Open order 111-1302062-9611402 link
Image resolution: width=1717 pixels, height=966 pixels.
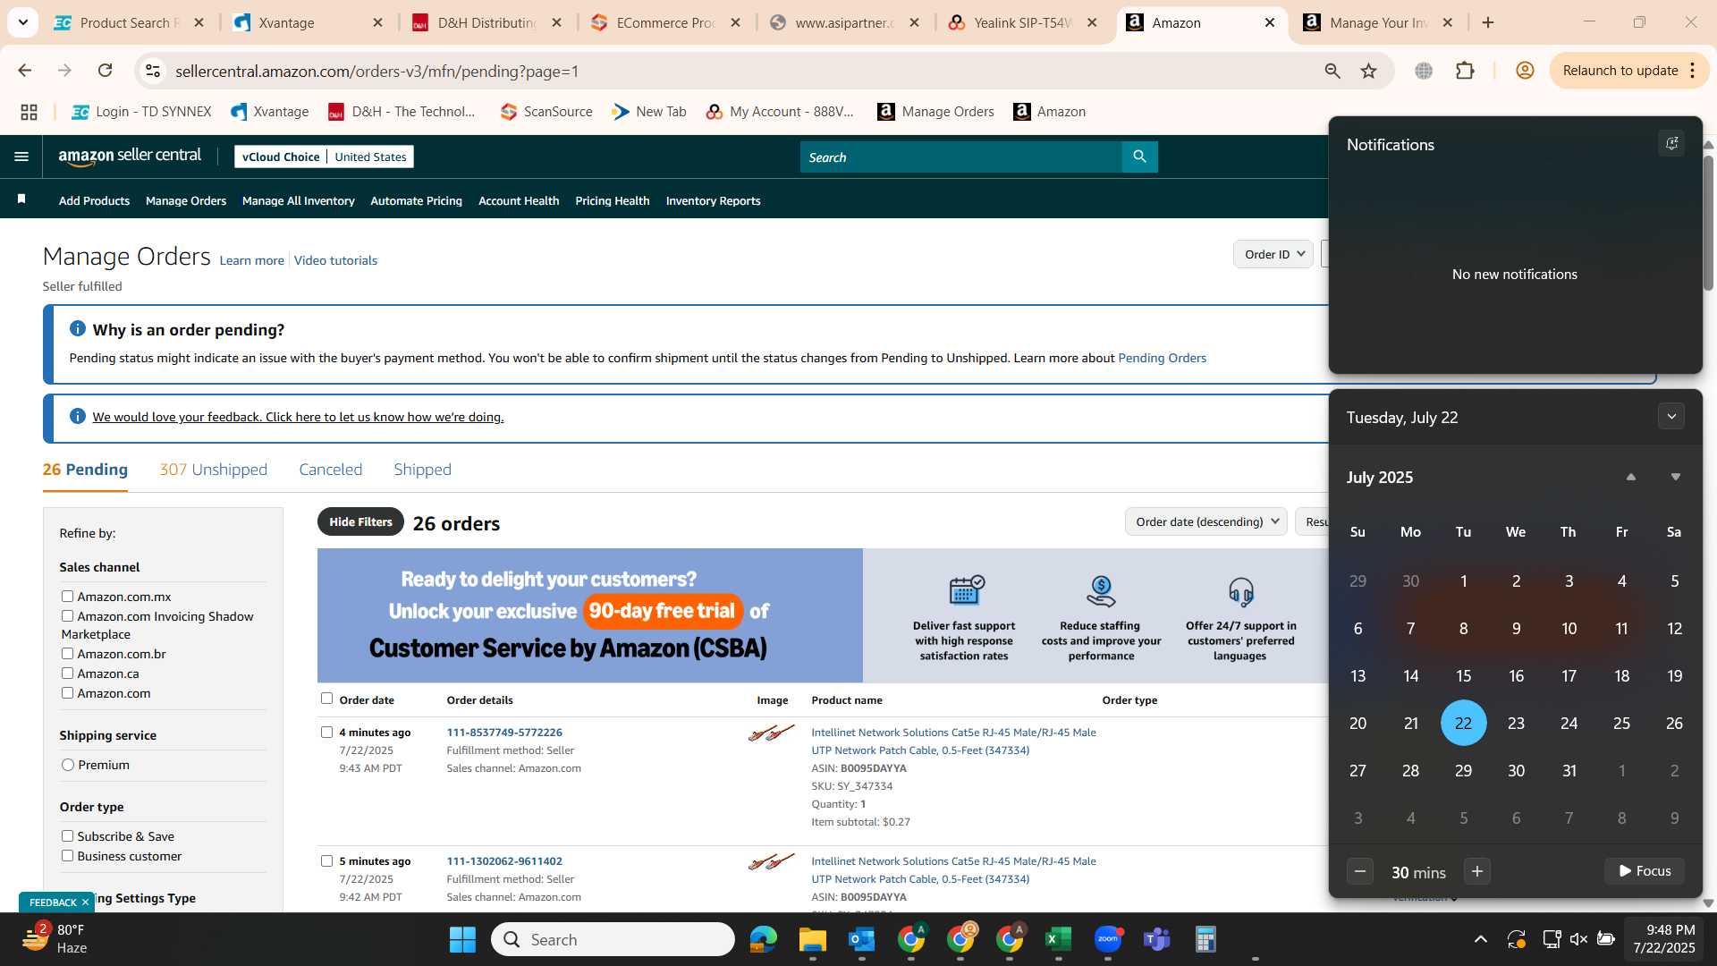tap(504, 860)
